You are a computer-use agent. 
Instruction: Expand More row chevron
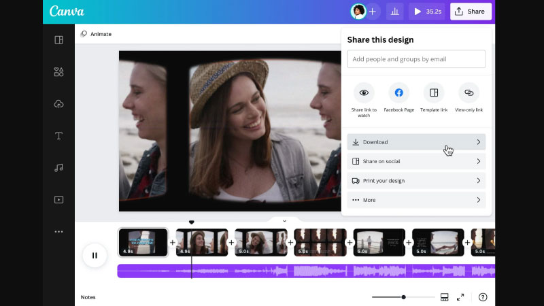coord(479,200)
